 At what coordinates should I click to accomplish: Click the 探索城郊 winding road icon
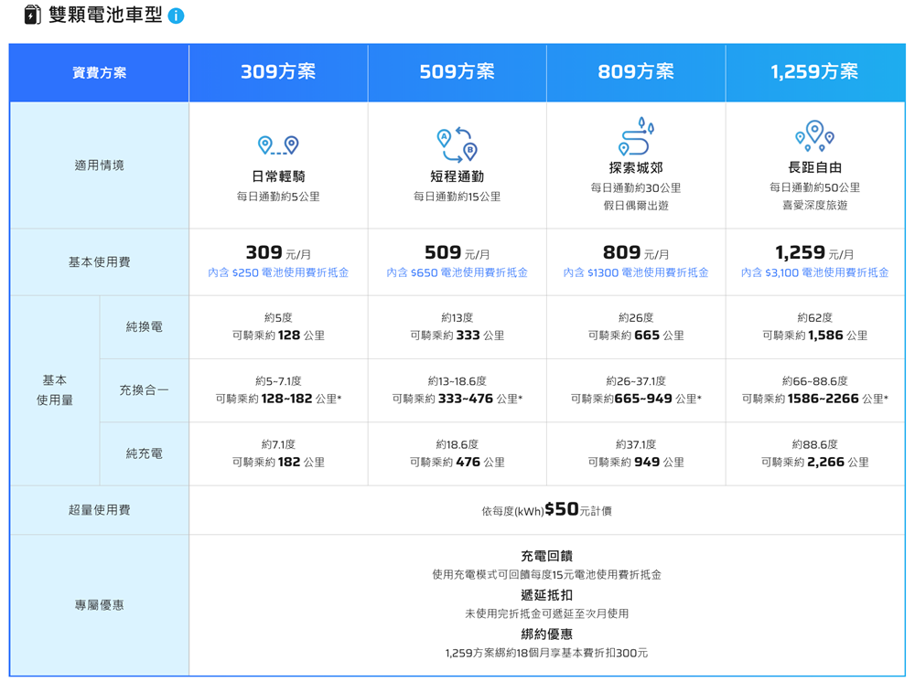pos(636,136)
